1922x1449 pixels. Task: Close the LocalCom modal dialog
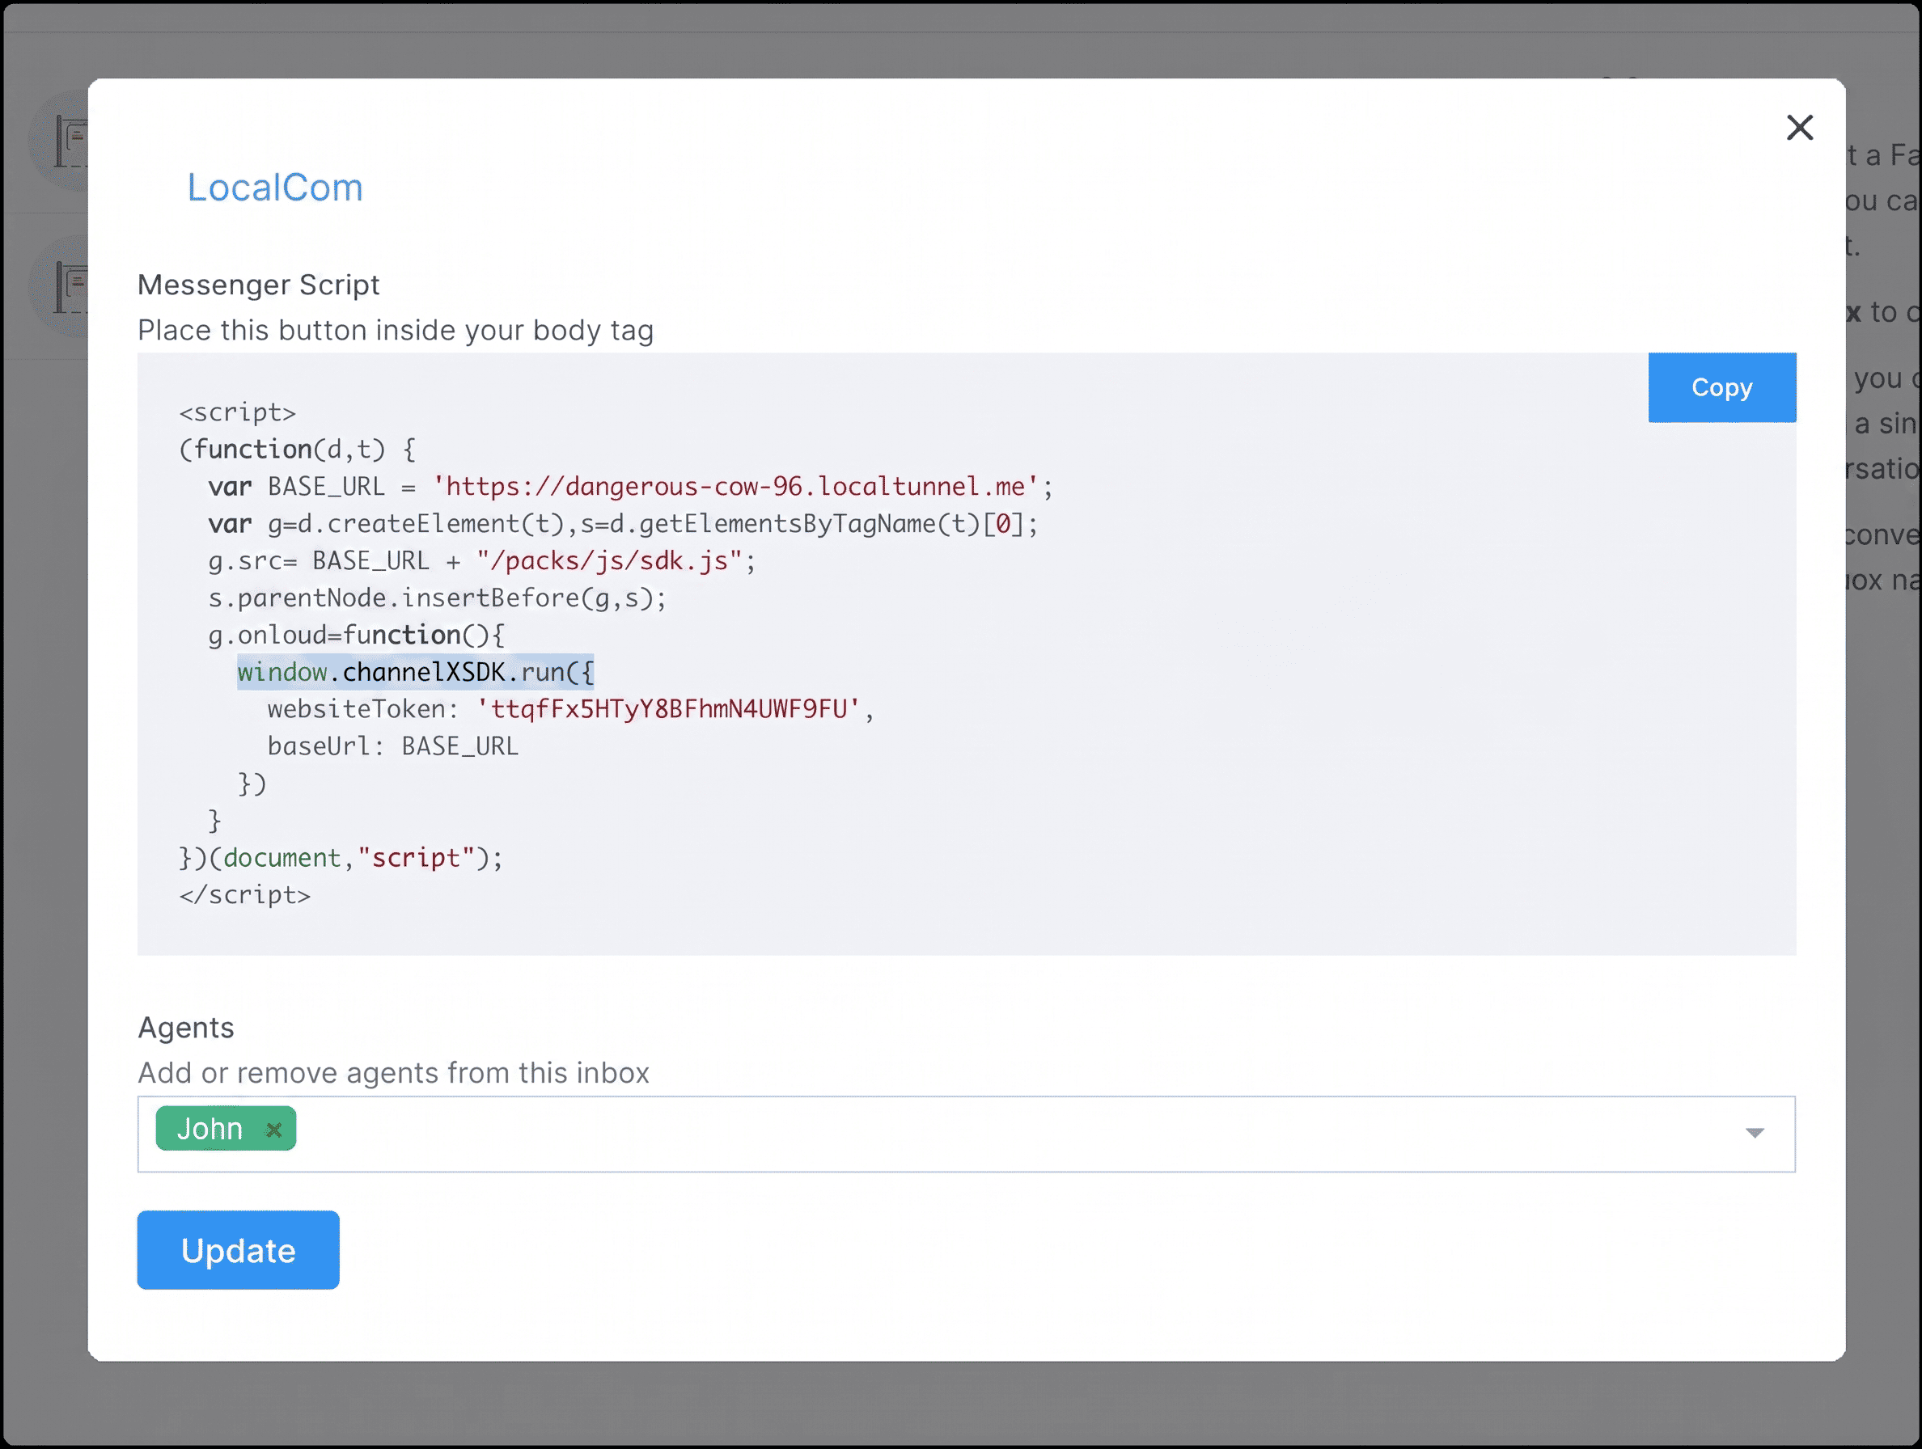pyautogui.click(x=1800, y=128)
